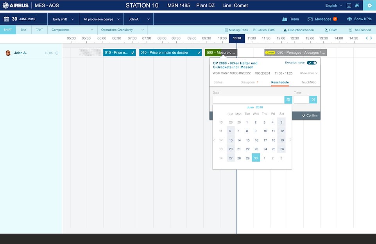Click the Team people icon
Screen dimensions: 376x244
tap(285, 19)
